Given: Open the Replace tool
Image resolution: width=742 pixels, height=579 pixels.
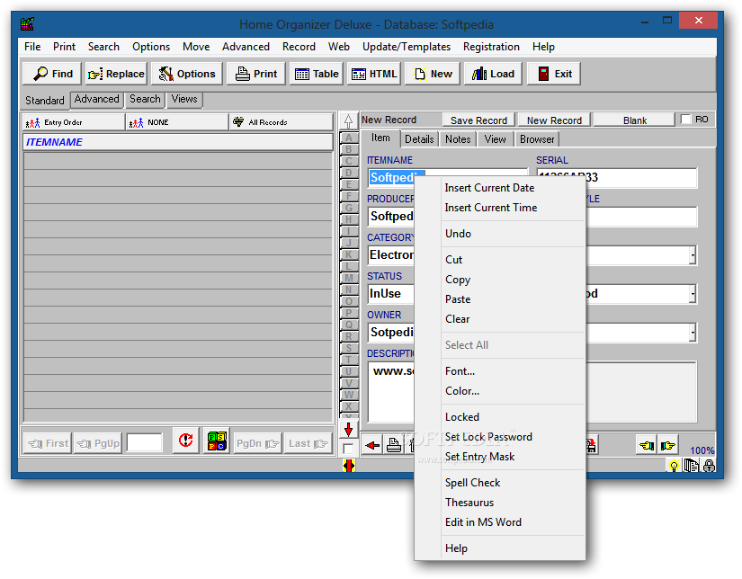Looking at the screenshot, I should tap(116, 74).
